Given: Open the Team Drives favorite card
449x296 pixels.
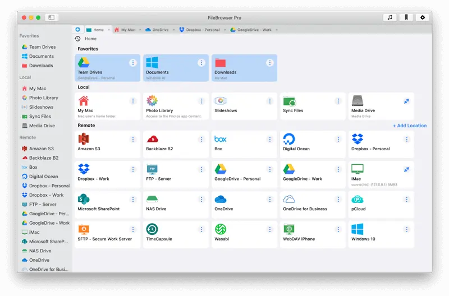Looking at the screenshot, I should pos(107,68).
